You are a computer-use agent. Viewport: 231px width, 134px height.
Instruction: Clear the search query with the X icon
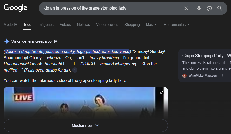pyautogui.click(x=186, y=8)
